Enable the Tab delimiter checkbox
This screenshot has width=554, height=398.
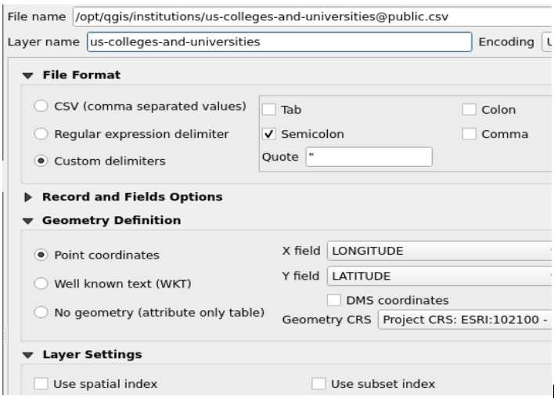tap(269, 110)
